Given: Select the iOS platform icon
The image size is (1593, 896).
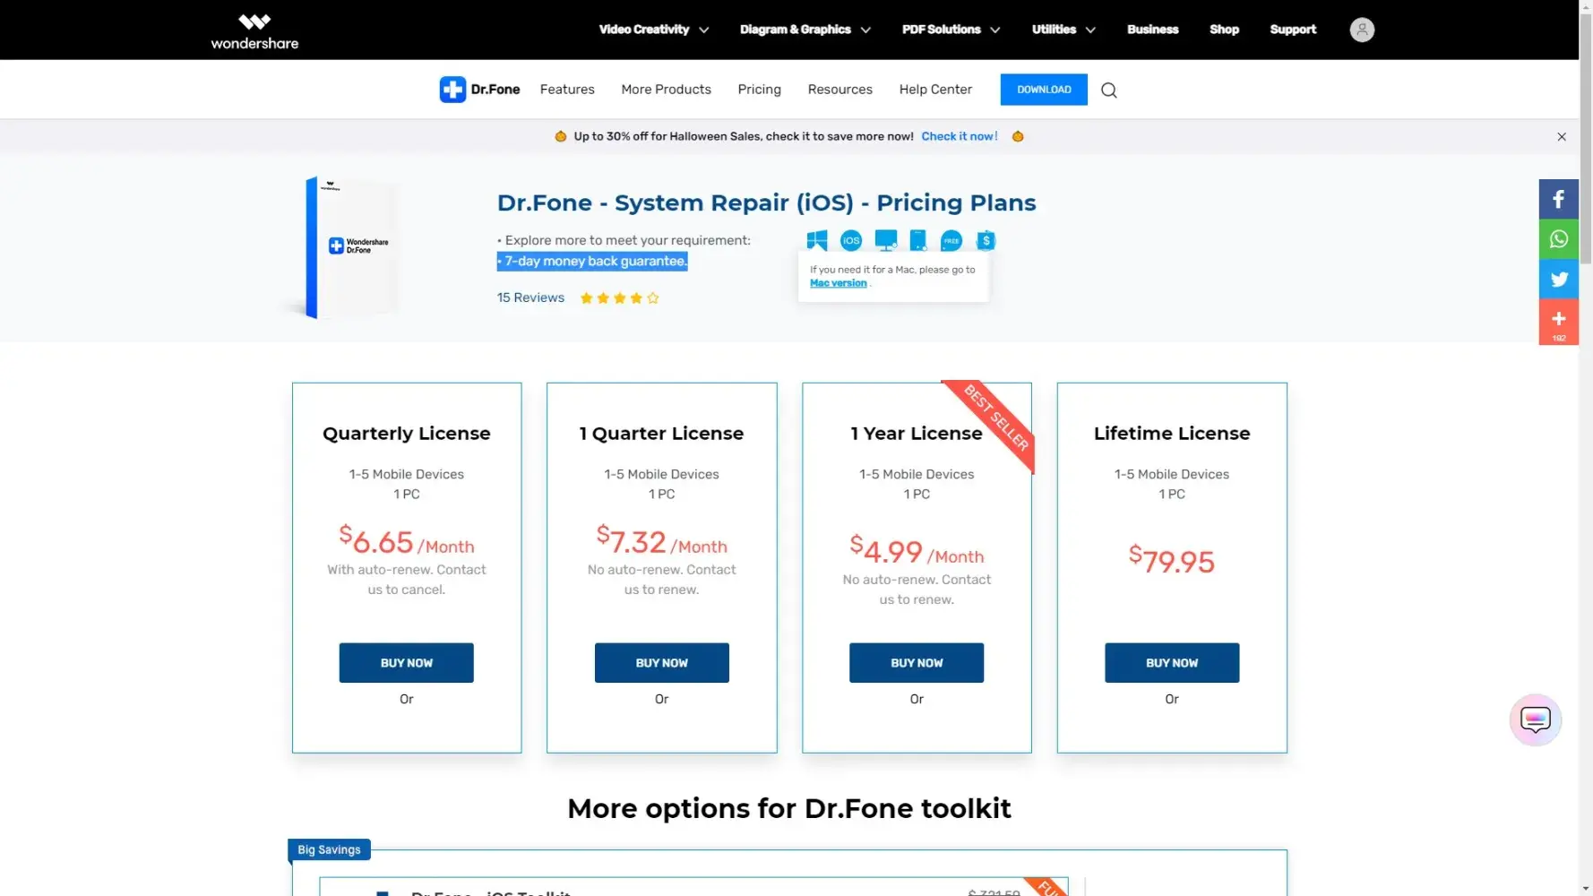Looking at the screenshot, I should pyautogui.click(x=851, y=240).
